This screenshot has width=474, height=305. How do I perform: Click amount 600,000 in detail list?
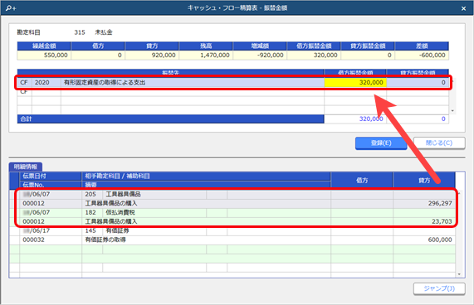coord(440,240)
